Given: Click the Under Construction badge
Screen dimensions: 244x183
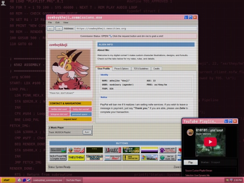Looking at the screenshot, I should 131,158.
